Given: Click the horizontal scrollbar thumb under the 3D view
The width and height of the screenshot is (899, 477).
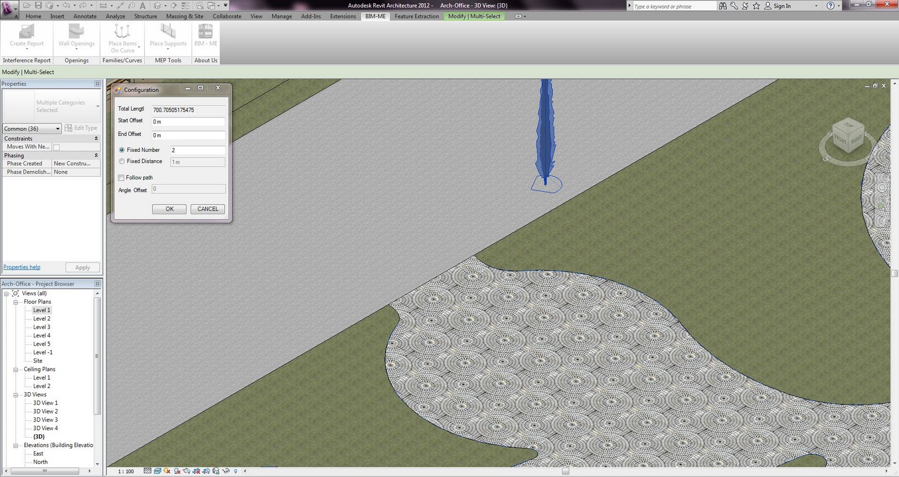Looking at the screenshot, I should (566, 471).
